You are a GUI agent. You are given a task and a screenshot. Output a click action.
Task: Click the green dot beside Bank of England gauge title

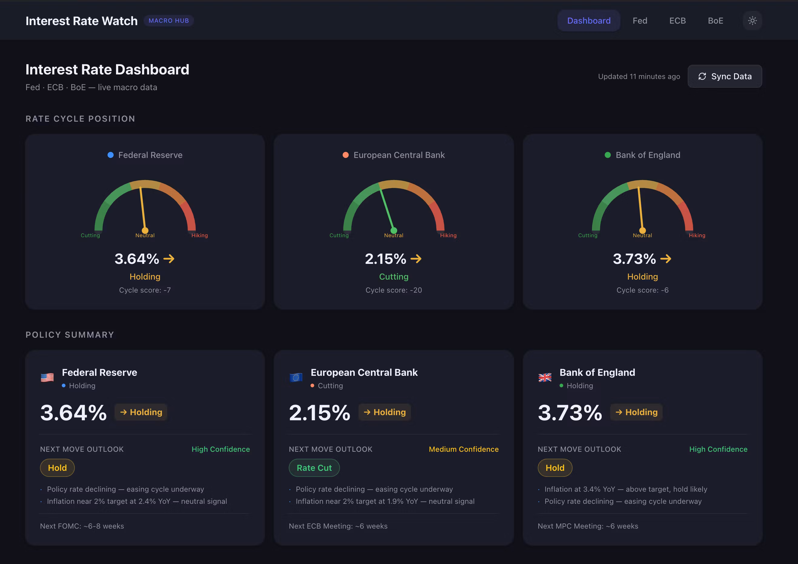[x=608, y=155]
